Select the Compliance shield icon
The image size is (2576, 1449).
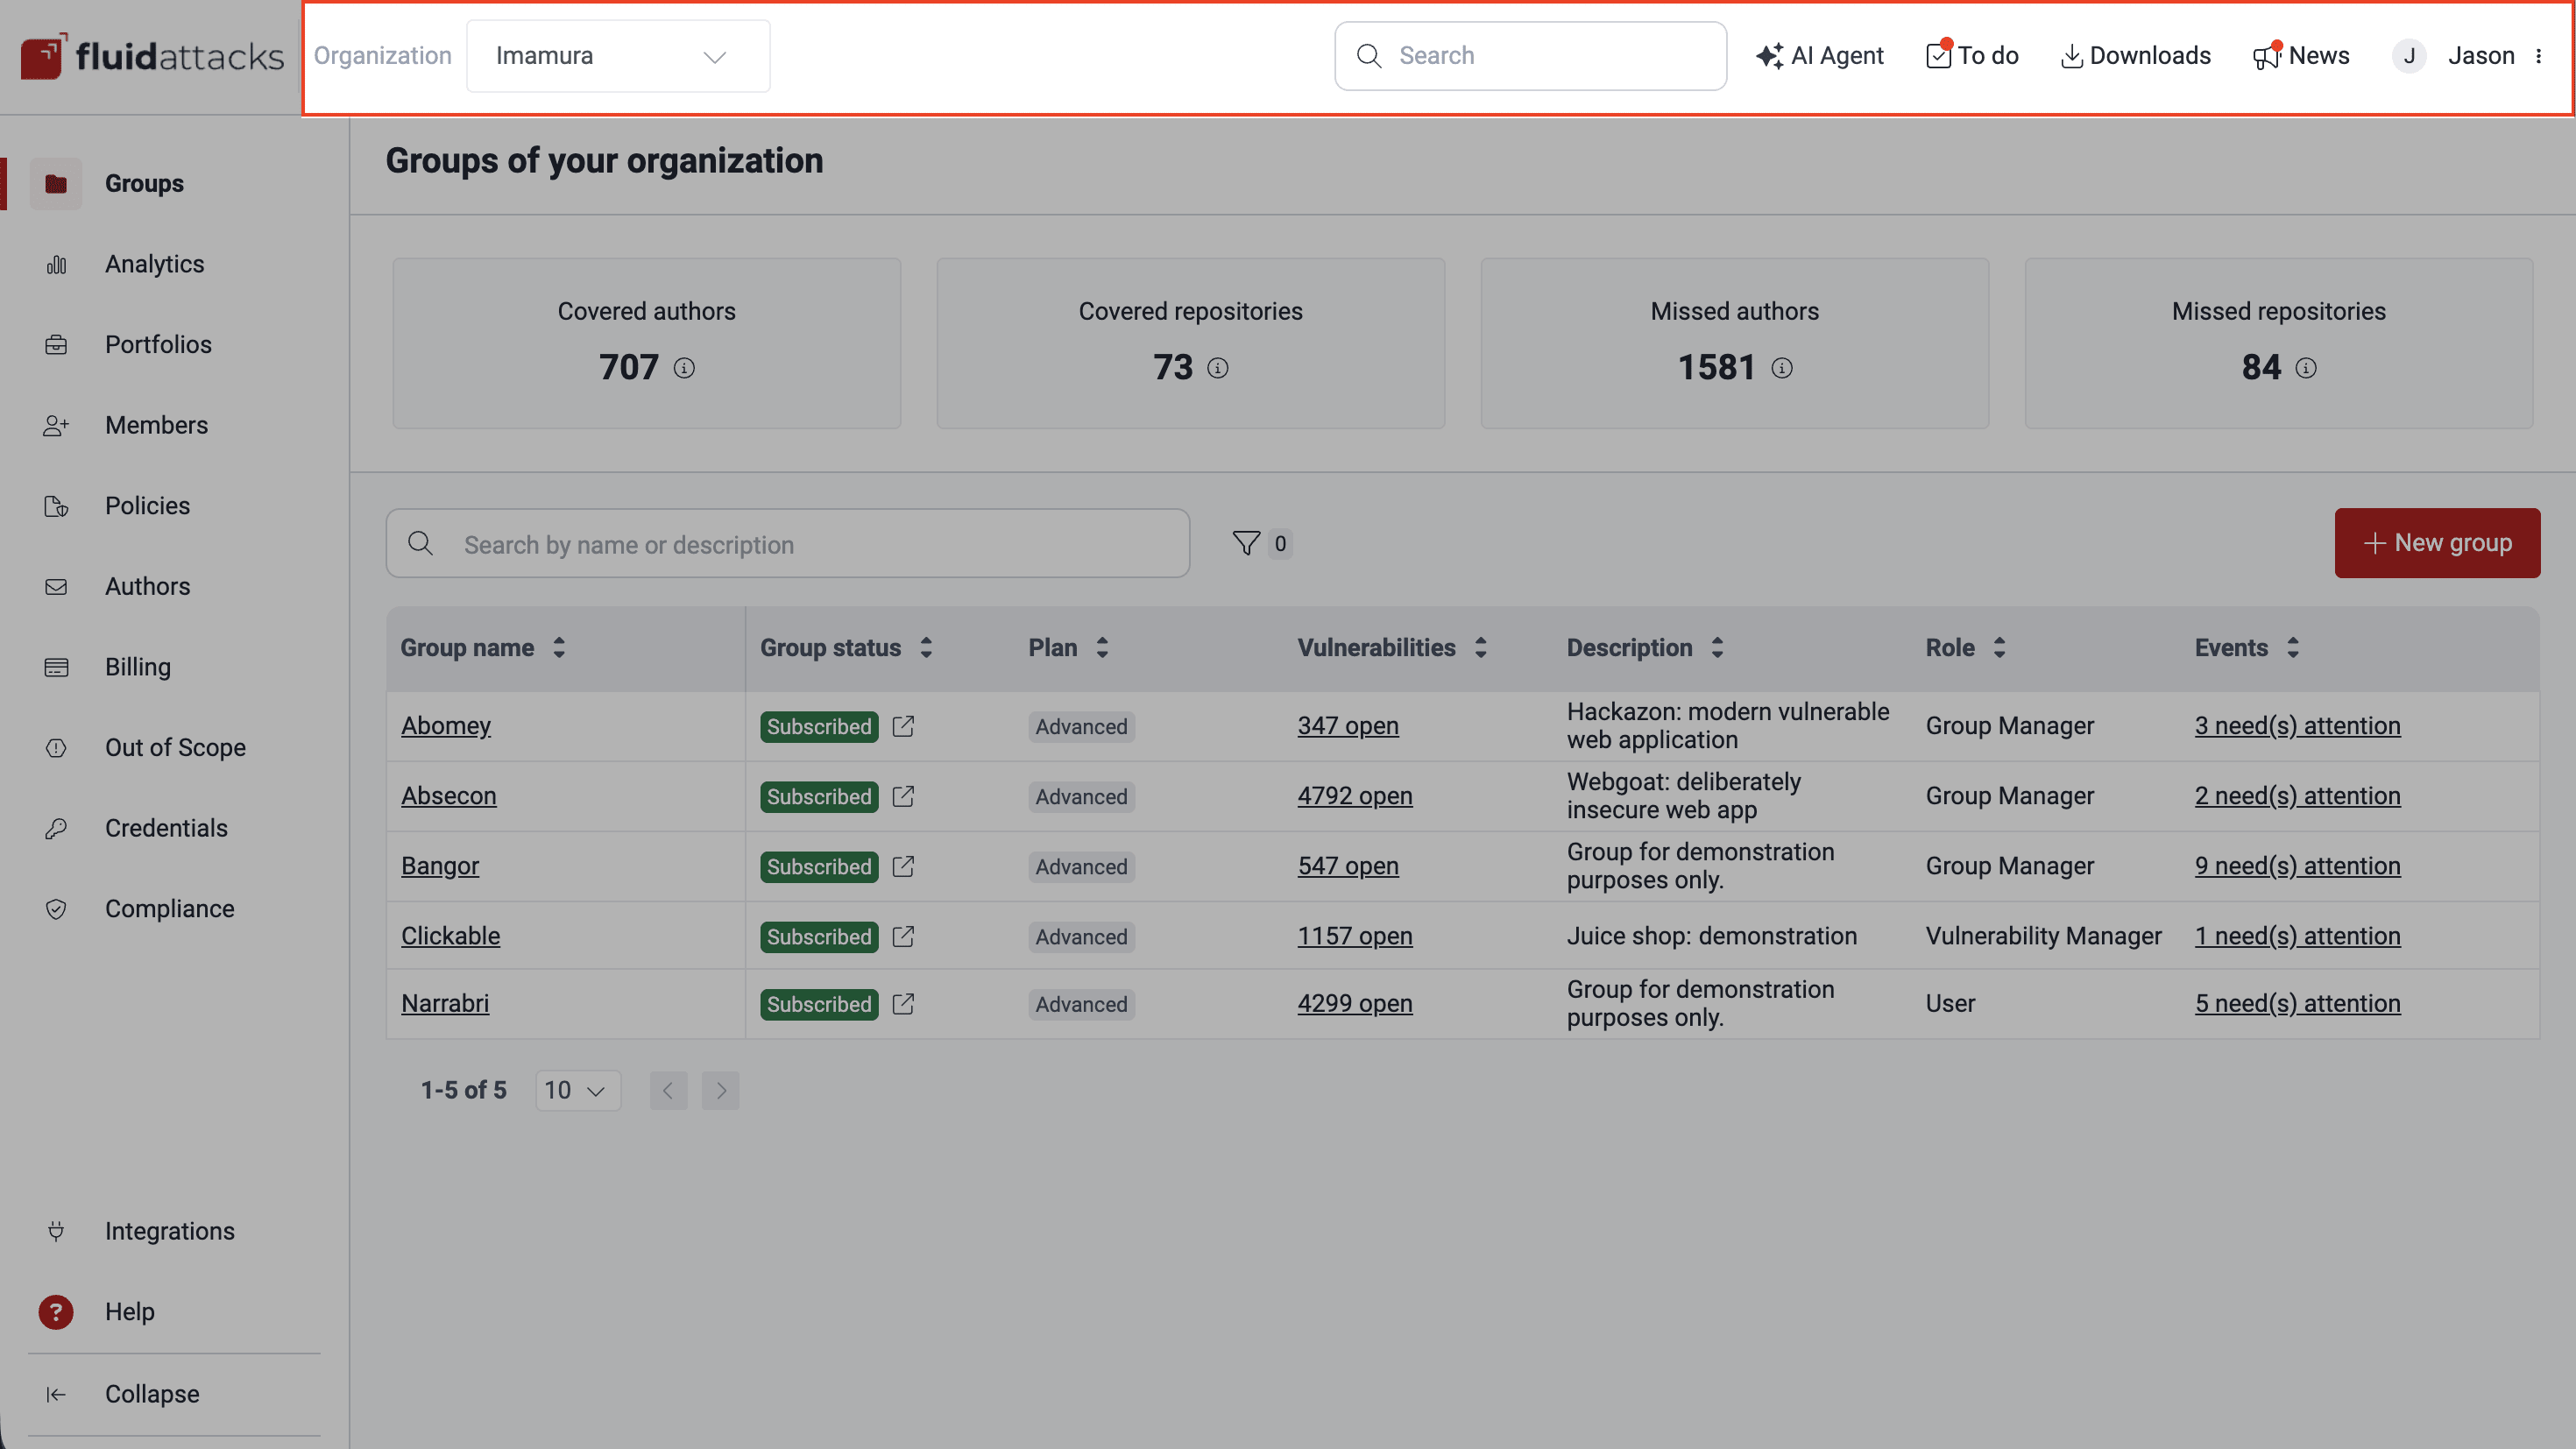coord(56,909)
